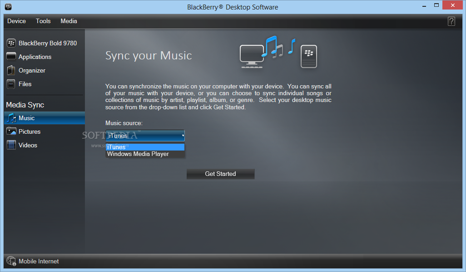This screenshot has width=466, height=272.
Task: Select the Music label under Media Sync
Action: (26, 118)
